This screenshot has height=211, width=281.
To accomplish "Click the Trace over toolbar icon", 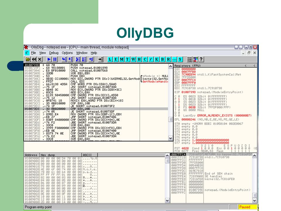I will point(84,59).
